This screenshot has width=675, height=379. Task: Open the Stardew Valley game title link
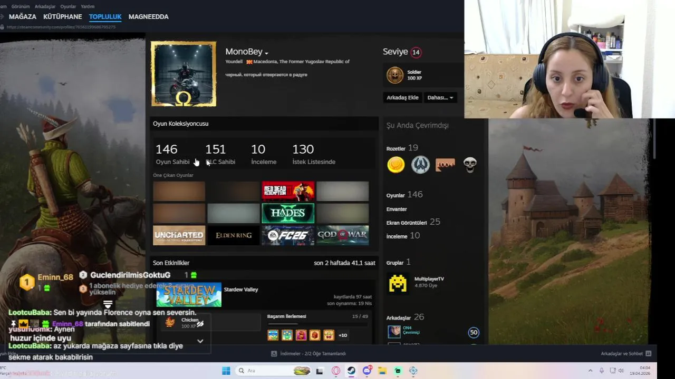coord(241,290)
